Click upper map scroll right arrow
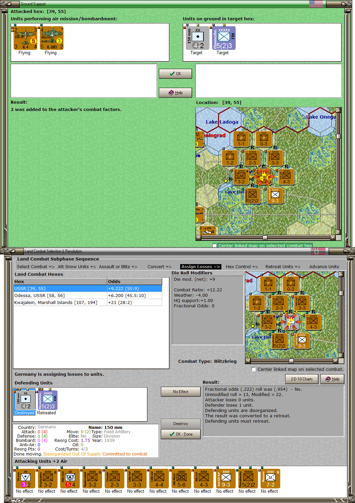This screenshot has width=355, height=503. [333, 238]
